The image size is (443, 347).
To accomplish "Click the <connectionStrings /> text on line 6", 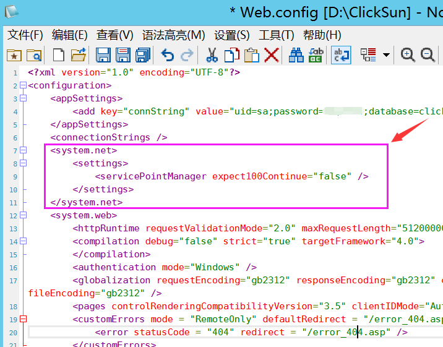I will point(109,137).
